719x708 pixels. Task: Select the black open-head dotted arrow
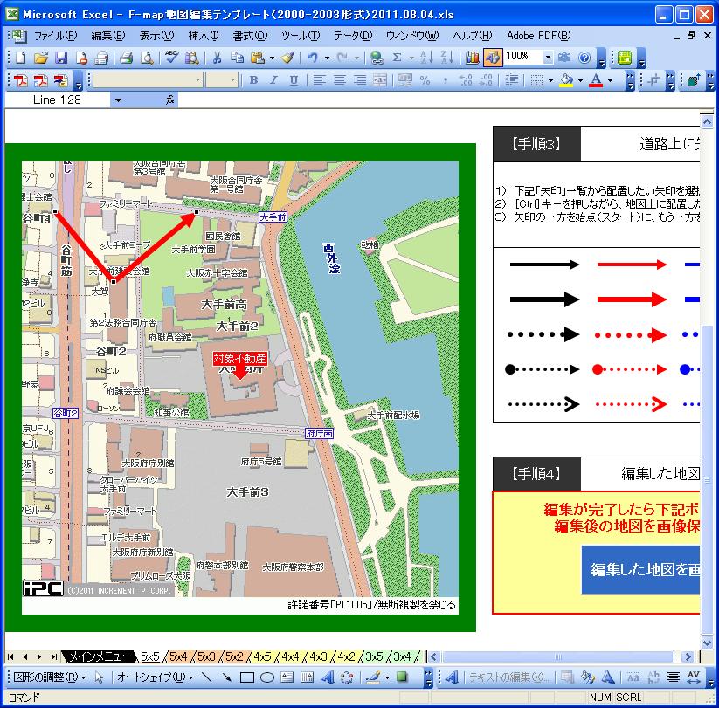[x=544, y=404]
